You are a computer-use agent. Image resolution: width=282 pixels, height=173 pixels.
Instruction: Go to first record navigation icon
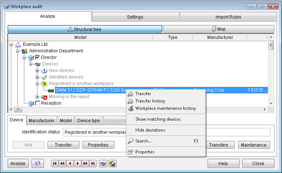tap(55, 164)
